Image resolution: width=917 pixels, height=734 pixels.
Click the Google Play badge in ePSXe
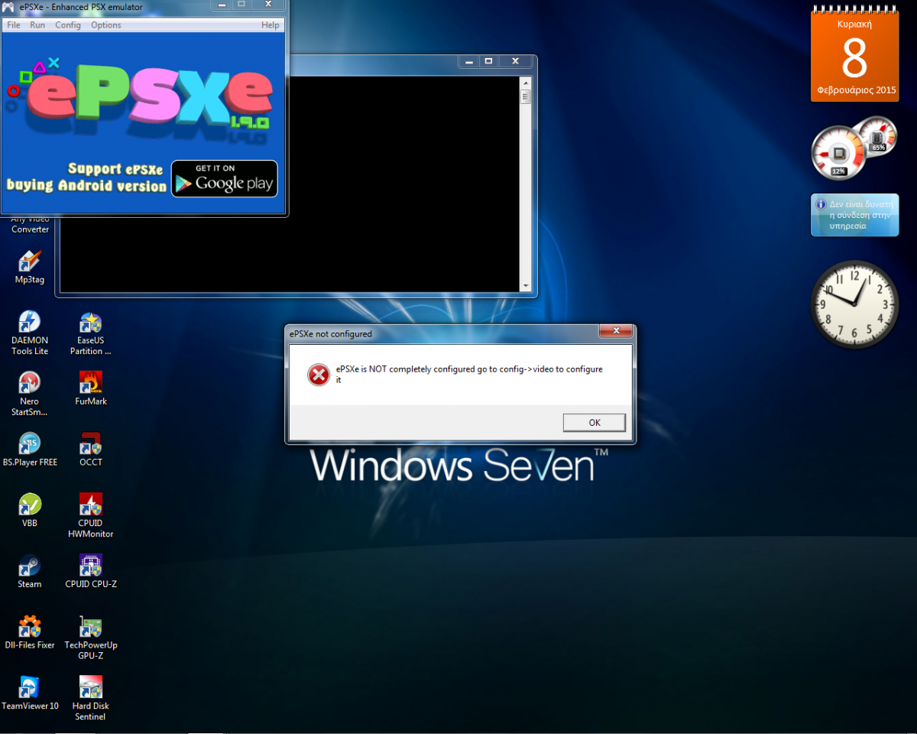click(x=224, y=179)
